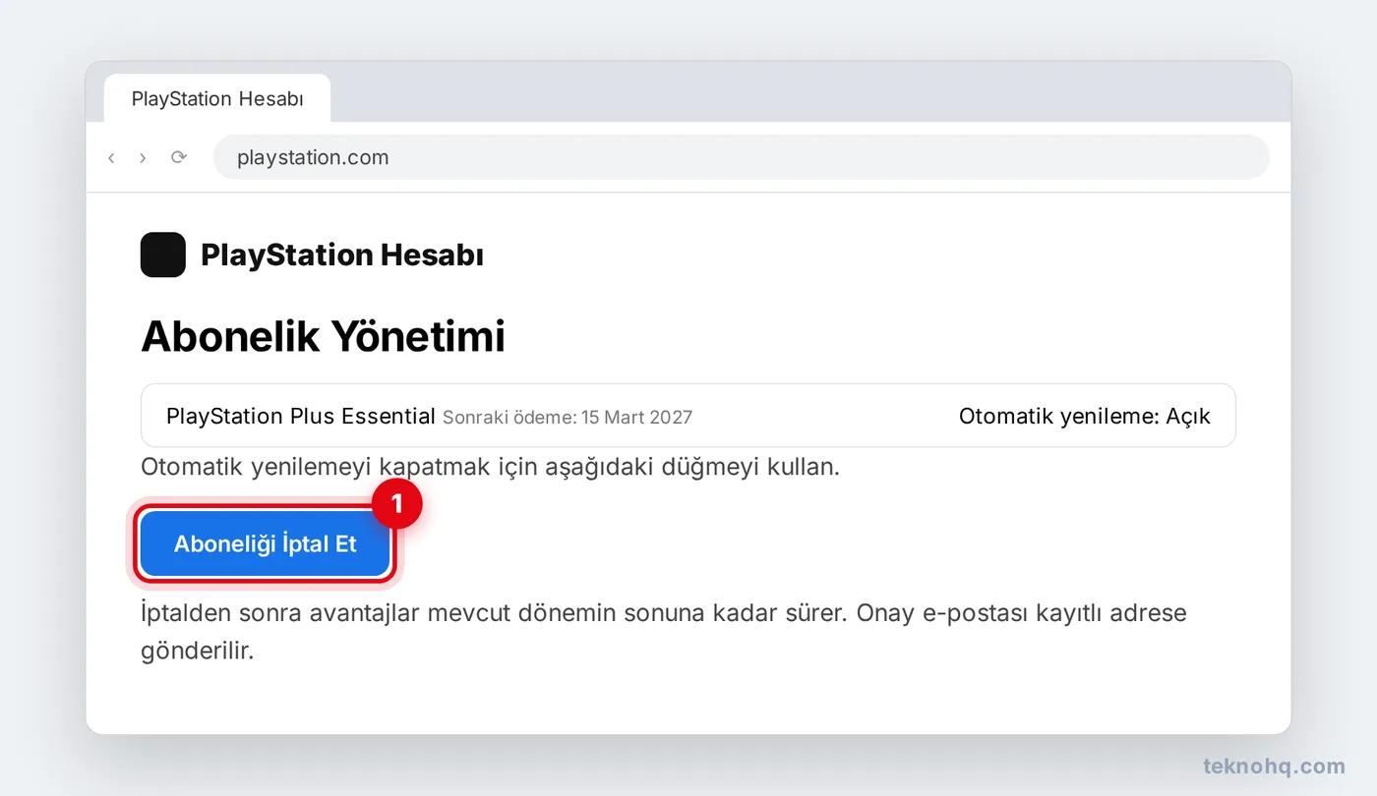Click the PlayStation Plus Essential subscription name
Viewport: 1377px width, 796px height.
click(x=301, y=416)
